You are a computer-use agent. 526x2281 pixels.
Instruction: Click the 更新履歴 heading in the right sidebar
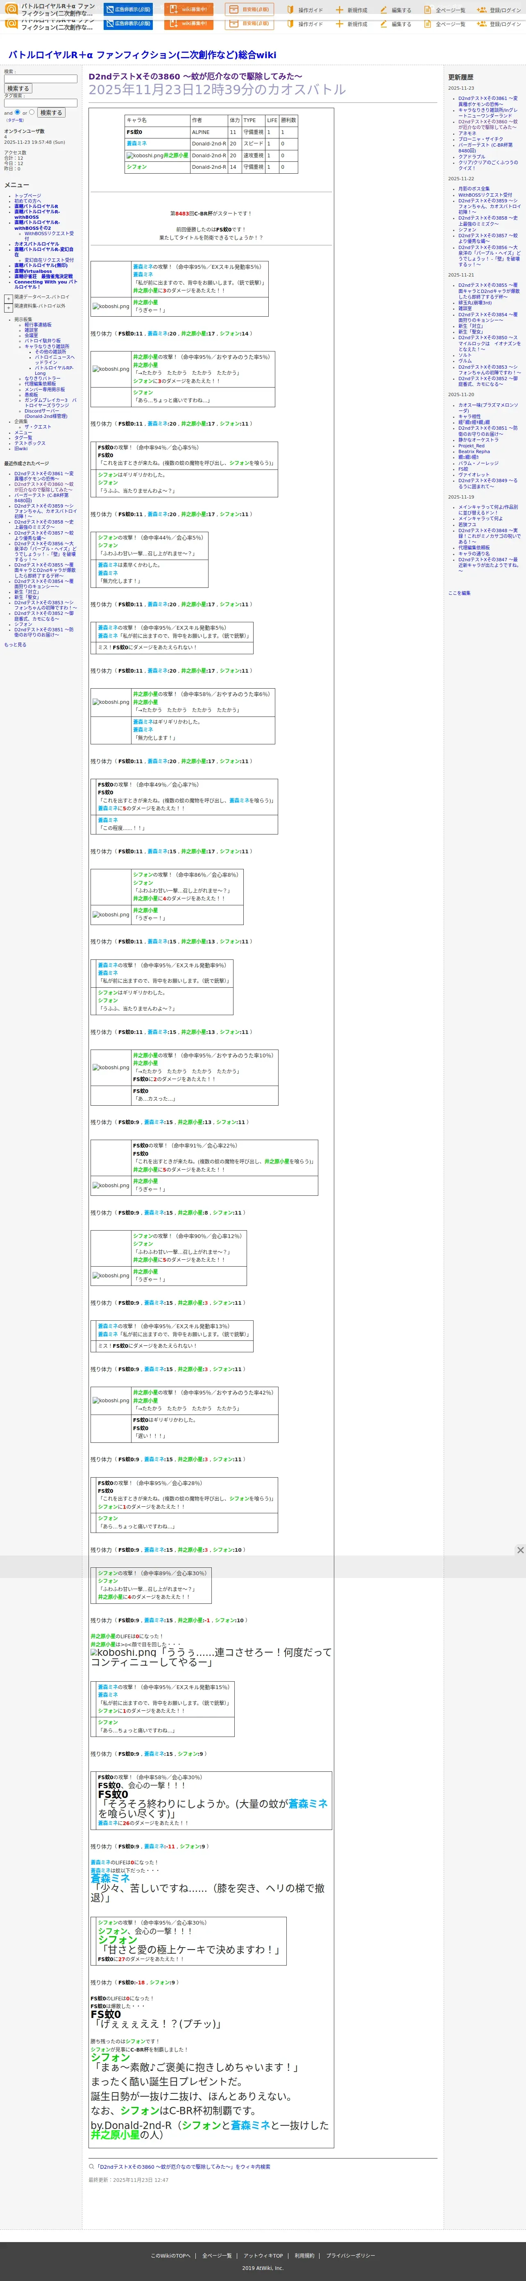click(460, 78)
